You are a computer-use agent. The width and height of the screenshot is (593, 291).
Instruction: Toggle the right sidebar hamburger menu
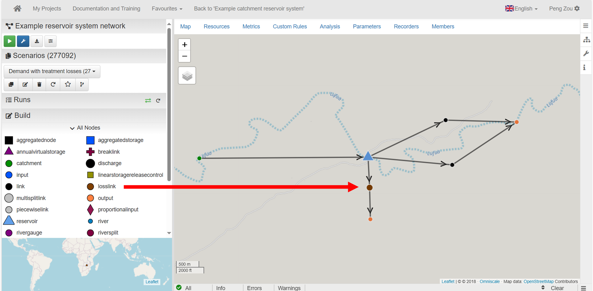click(x=586, y=26)
